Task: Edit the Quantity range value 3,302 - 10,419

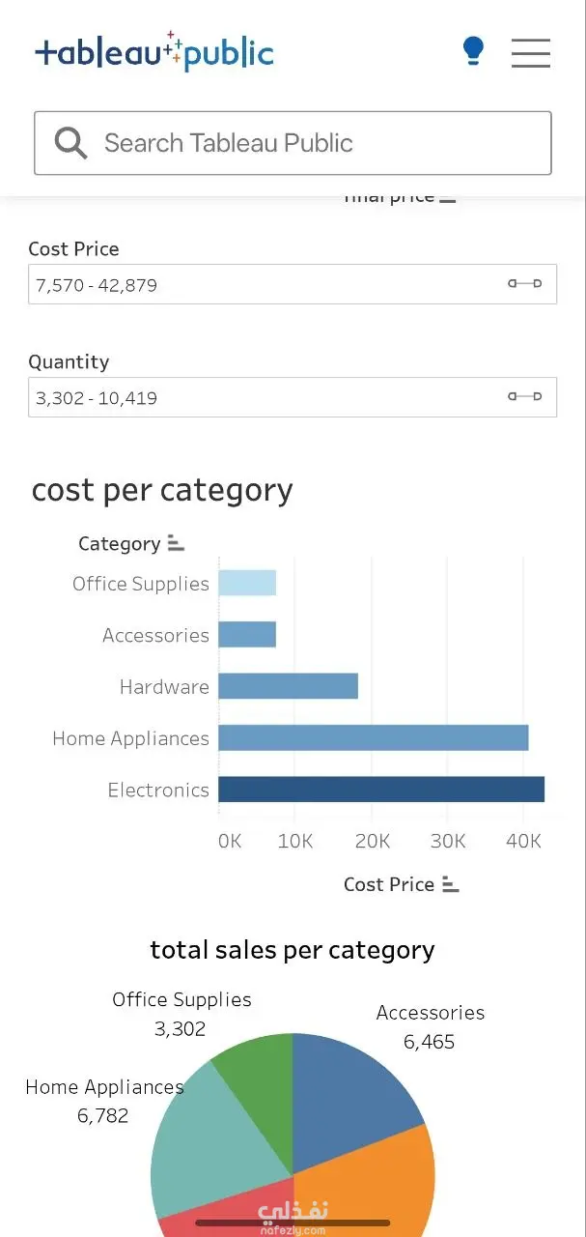Action: pos(97,398)
